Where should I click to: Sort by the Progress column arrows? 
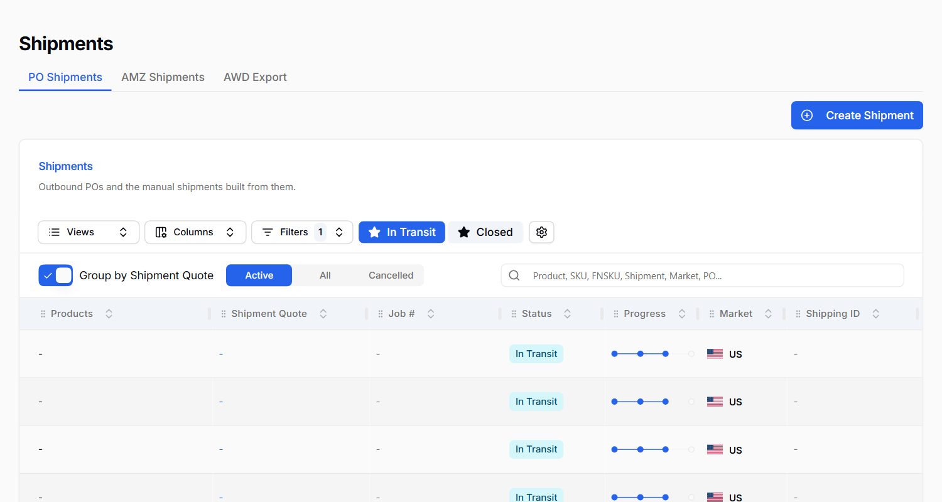682,314
